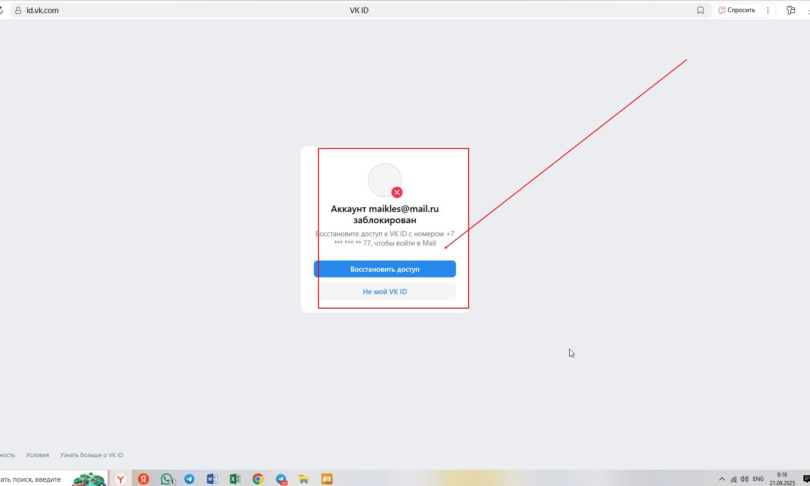810x486 pixels.
Task: Click the blue Восстановить доступ button
Action: [x=384, y=269]
